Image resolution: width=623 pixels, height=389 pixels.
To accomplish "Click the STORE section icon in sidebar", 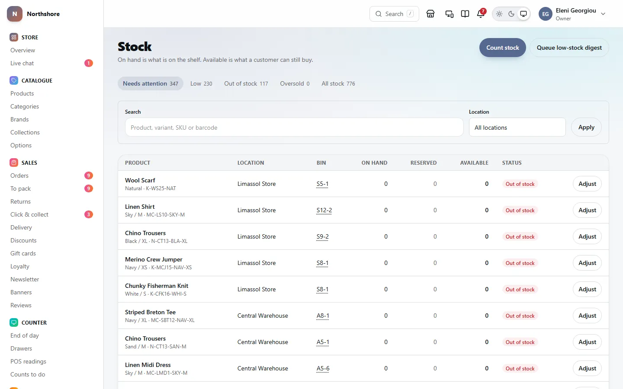I will tap(14, 37).
